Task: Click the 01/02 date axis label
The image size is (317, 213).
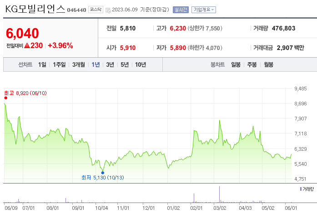Action: (x=173, y=208)
